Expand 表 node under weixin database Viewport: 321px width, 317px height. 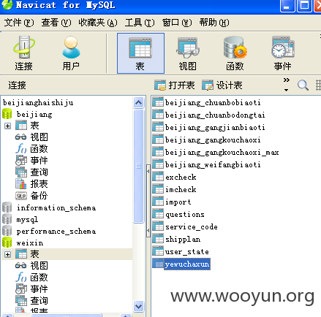(7, 254)
